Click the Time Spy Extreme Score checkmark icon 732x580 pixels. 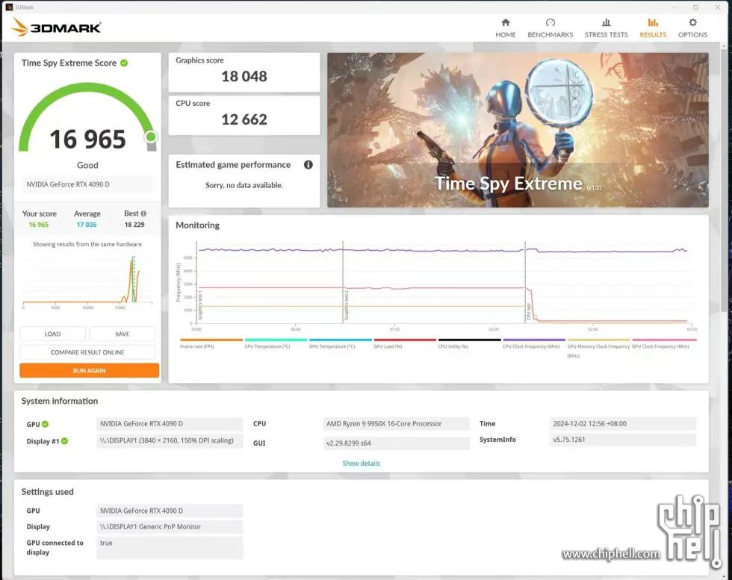124,63
